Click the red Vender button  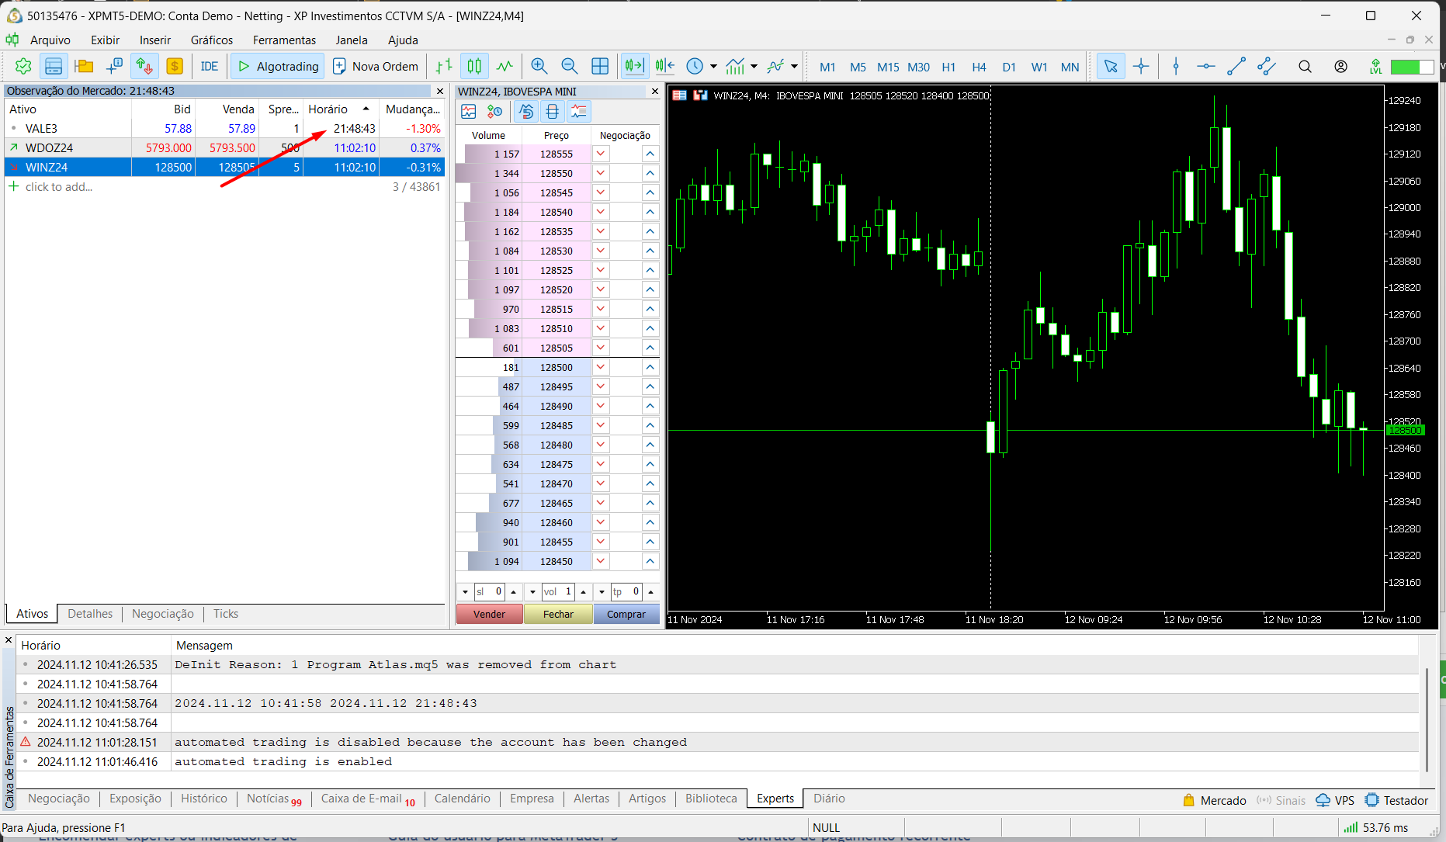[489, 615]
